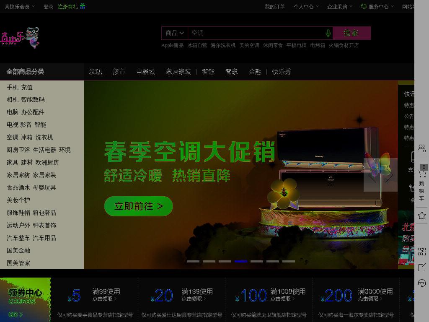Screen dimensions: 429x322
Task: Select 影音 in category list
Action: pos(26,125)
